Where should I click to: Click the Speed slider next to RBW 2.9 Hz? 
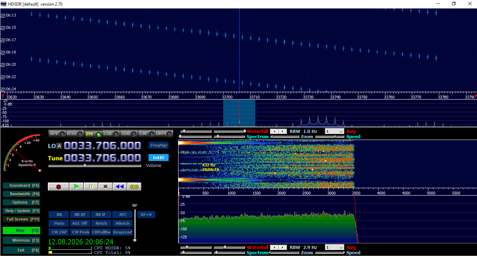point(330,253)
